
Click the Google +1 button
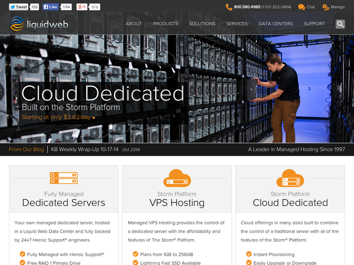pos(82,7)
